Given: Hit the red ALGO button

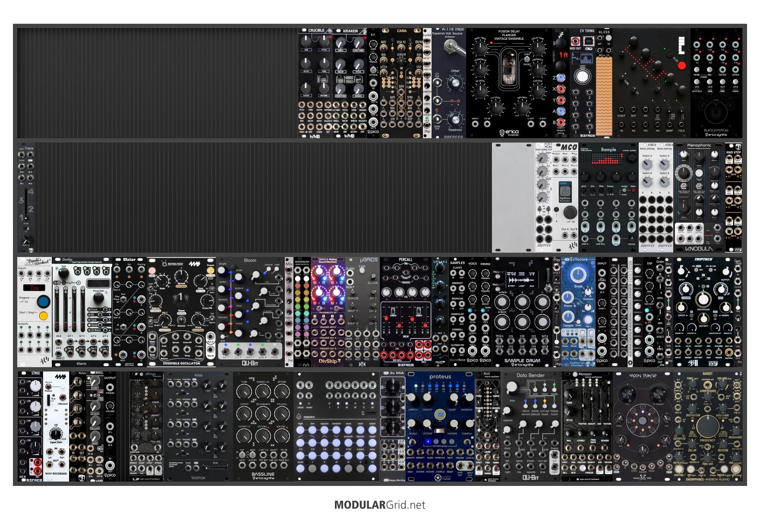Looking at the screenshot, I should click(x=681, y=66).
